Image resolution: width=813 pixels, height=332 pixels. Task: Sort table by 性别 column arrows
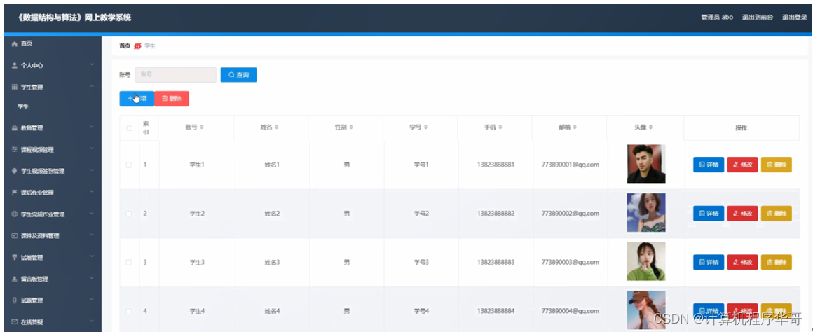(351, 127)
